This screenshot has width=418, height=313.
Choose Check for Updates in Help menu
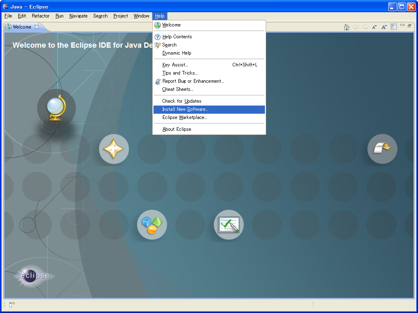coord(182,101)
